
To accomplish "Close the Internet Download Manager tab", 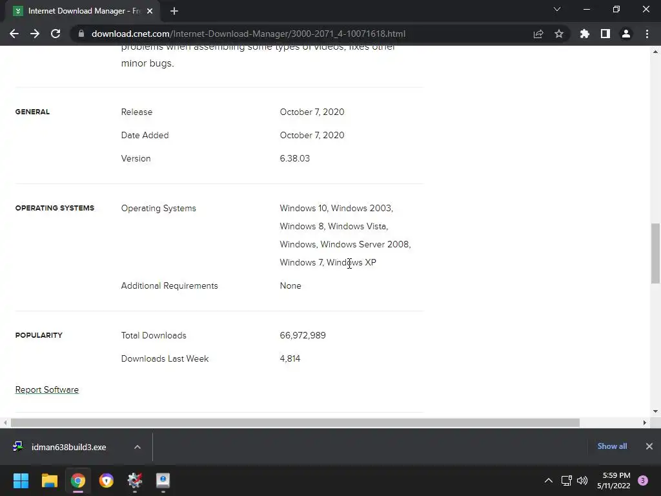I will point(150,11).
